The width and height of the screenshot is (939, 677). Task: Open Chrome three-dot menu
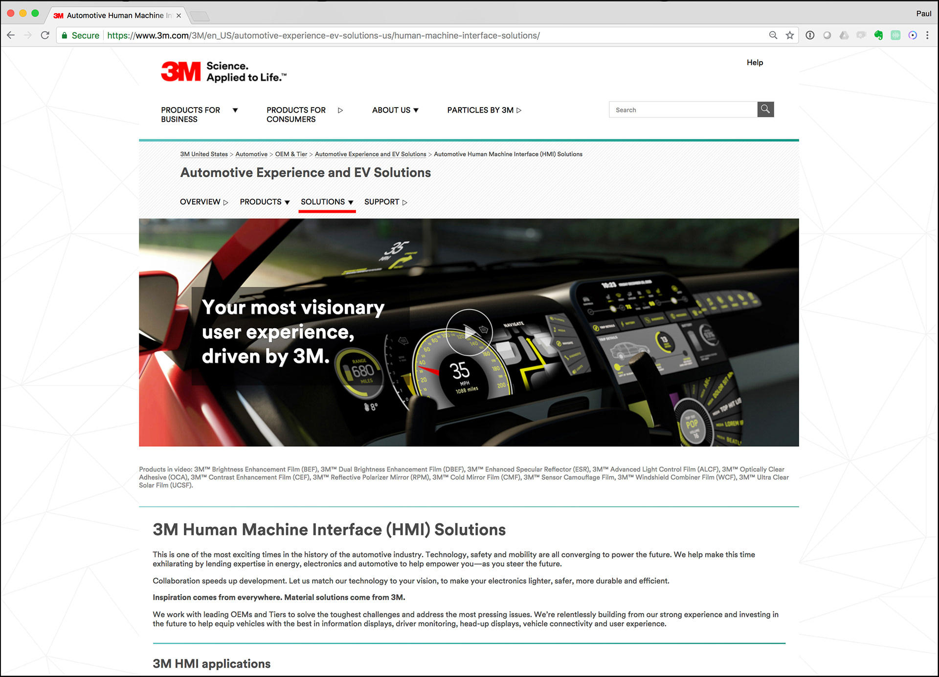(927, 35)
